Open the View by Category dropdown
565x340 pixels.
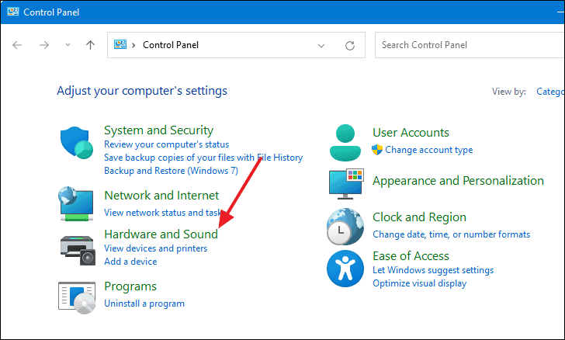tap(550, 92)
